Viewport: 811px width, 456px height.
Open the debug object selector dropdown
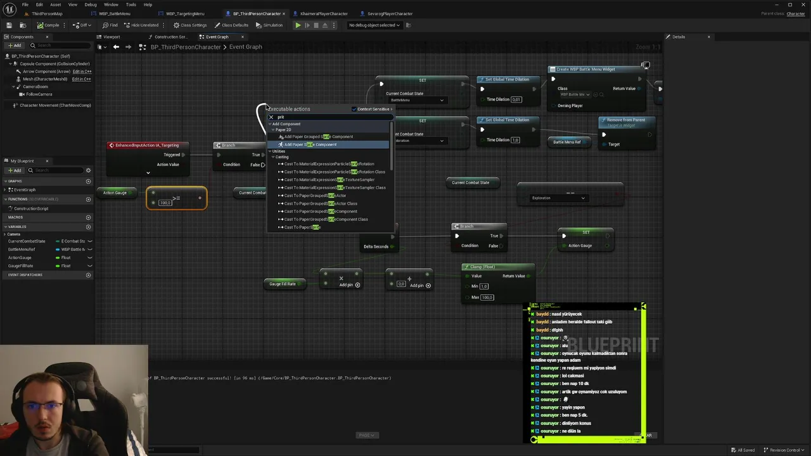tap(374, 25)
